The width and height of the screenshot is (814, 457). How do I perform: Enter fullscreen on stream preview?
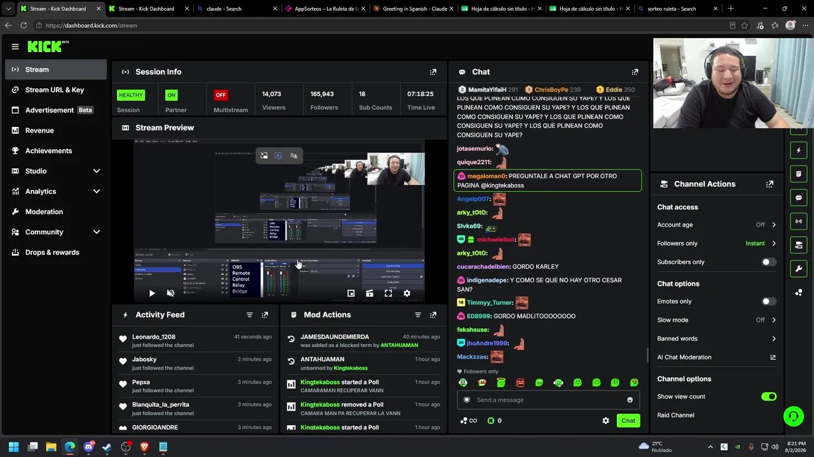point(388,293)
